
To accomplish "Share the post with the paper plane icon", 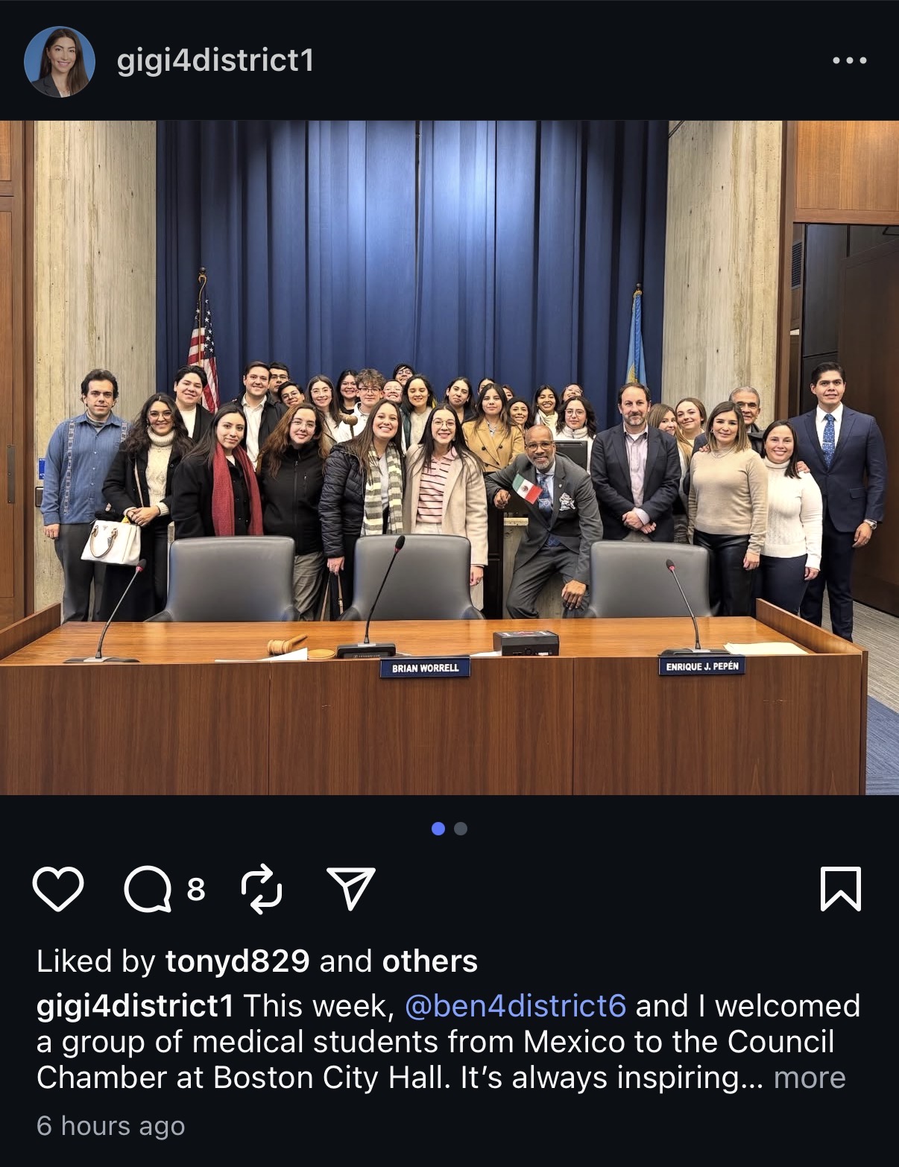I will 351,888.
